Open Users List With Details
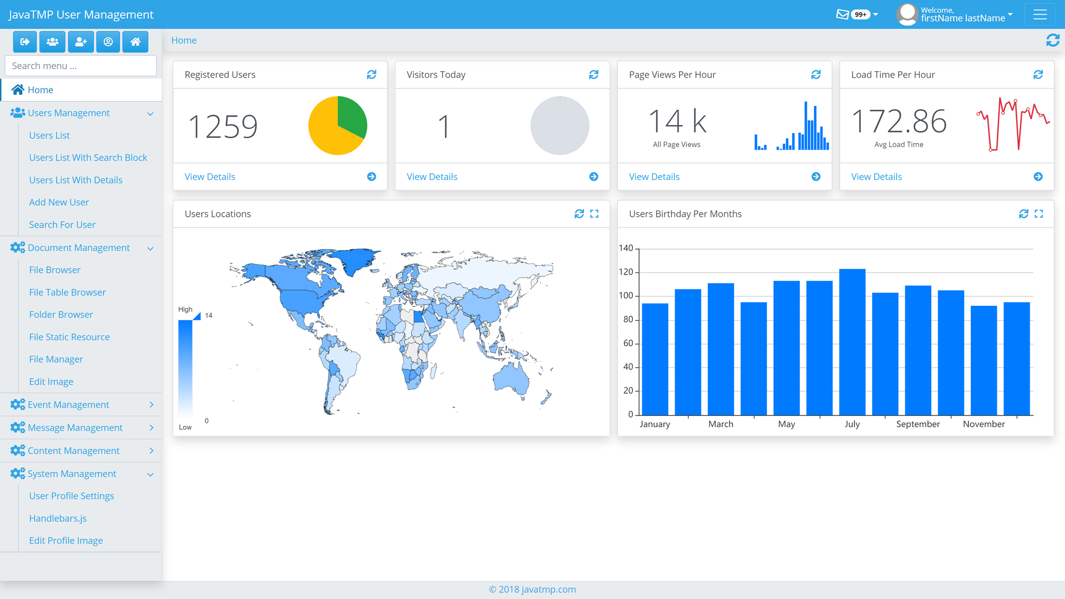 pyautogui.click(x=76, y=180)
